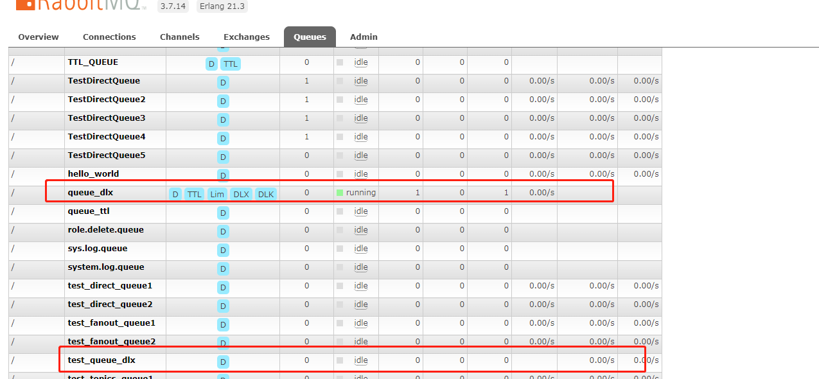Open test_fanout_queue2 details

112,342
